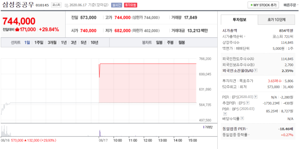
Task: Click 추정PER value -1730.23배
Action: click(271, 103)
